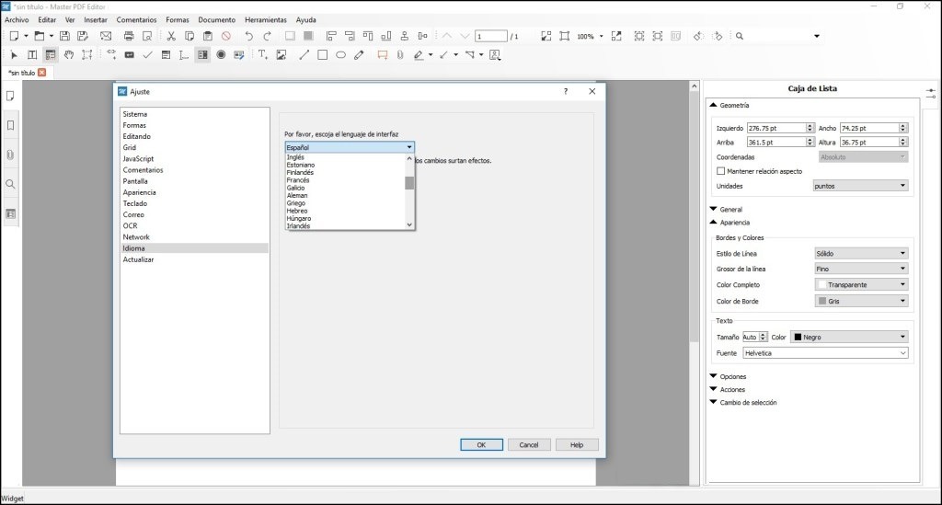942x505 pixels.
Task: Click the Cut scissors icon
Action: [171, 36]
